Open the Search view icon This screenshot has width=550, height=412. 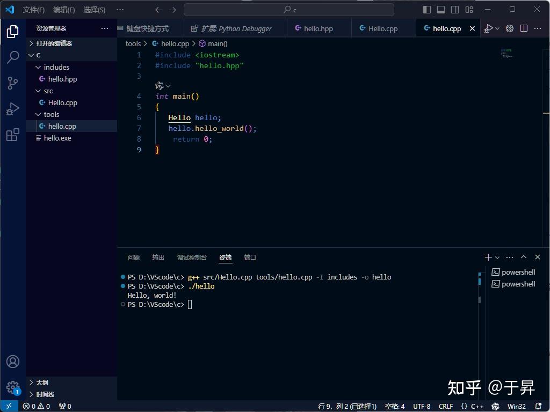[x=12, y=57]
